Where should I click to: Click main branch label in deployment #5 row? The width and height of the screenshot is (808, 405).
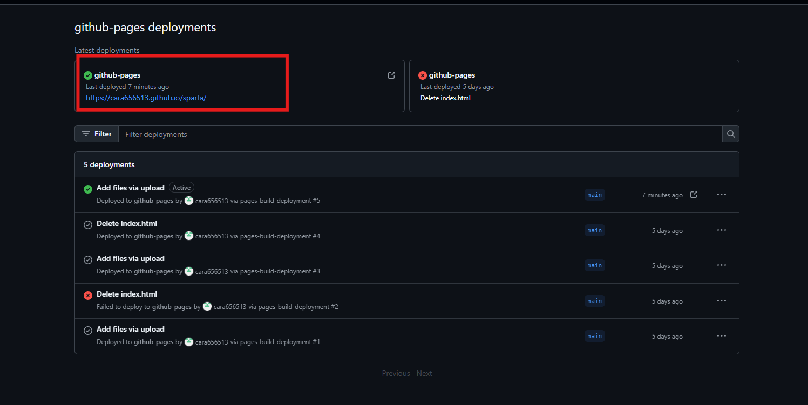594,195
